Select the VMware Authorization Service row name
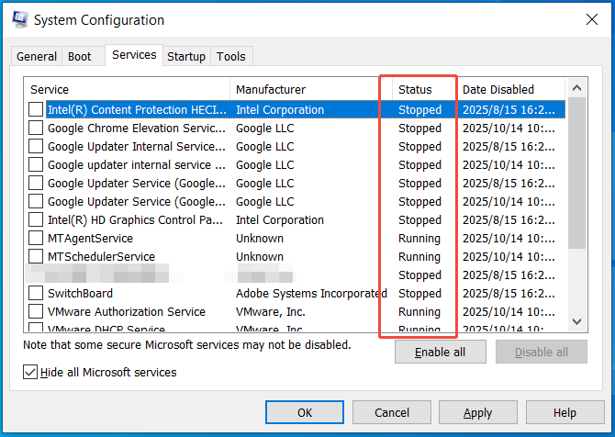This screenshot has height=437, width=615. click(127, 311)
